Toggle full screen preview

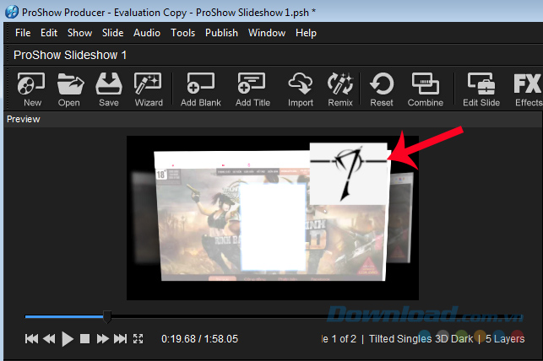pyautogui.click(x=139, y=339)
